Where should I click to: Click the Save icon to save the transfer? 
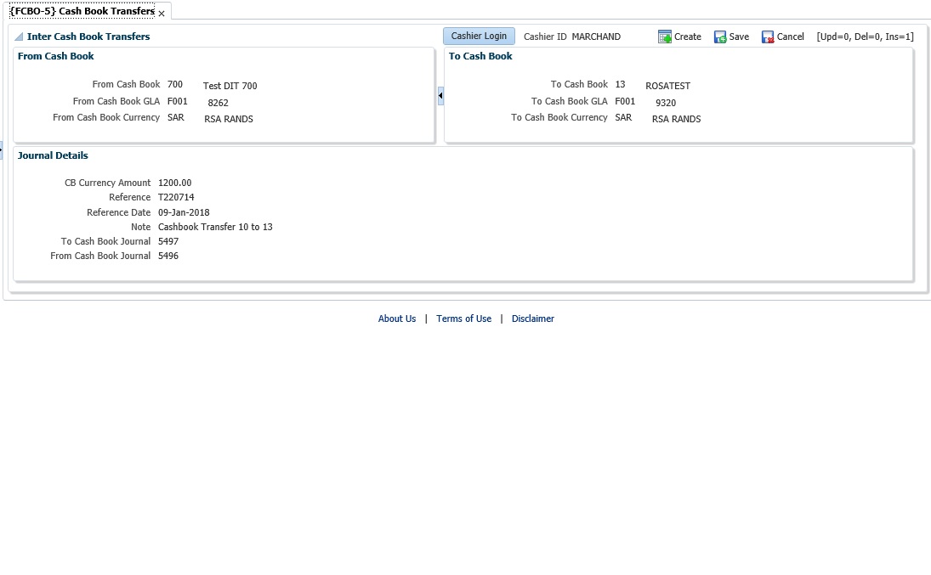(x=731, y=37)
